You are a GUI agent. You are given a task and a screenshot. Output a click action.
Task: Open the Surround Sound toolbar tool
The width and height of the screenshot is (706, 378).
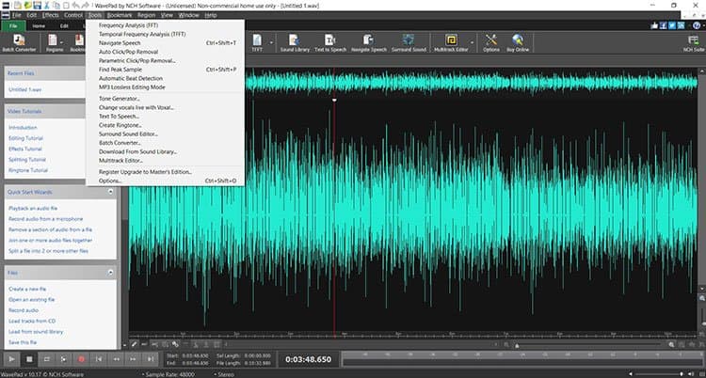coord(409,42)
